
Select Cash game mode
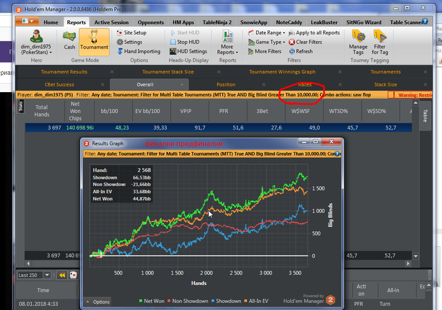(x=69, y=41)
